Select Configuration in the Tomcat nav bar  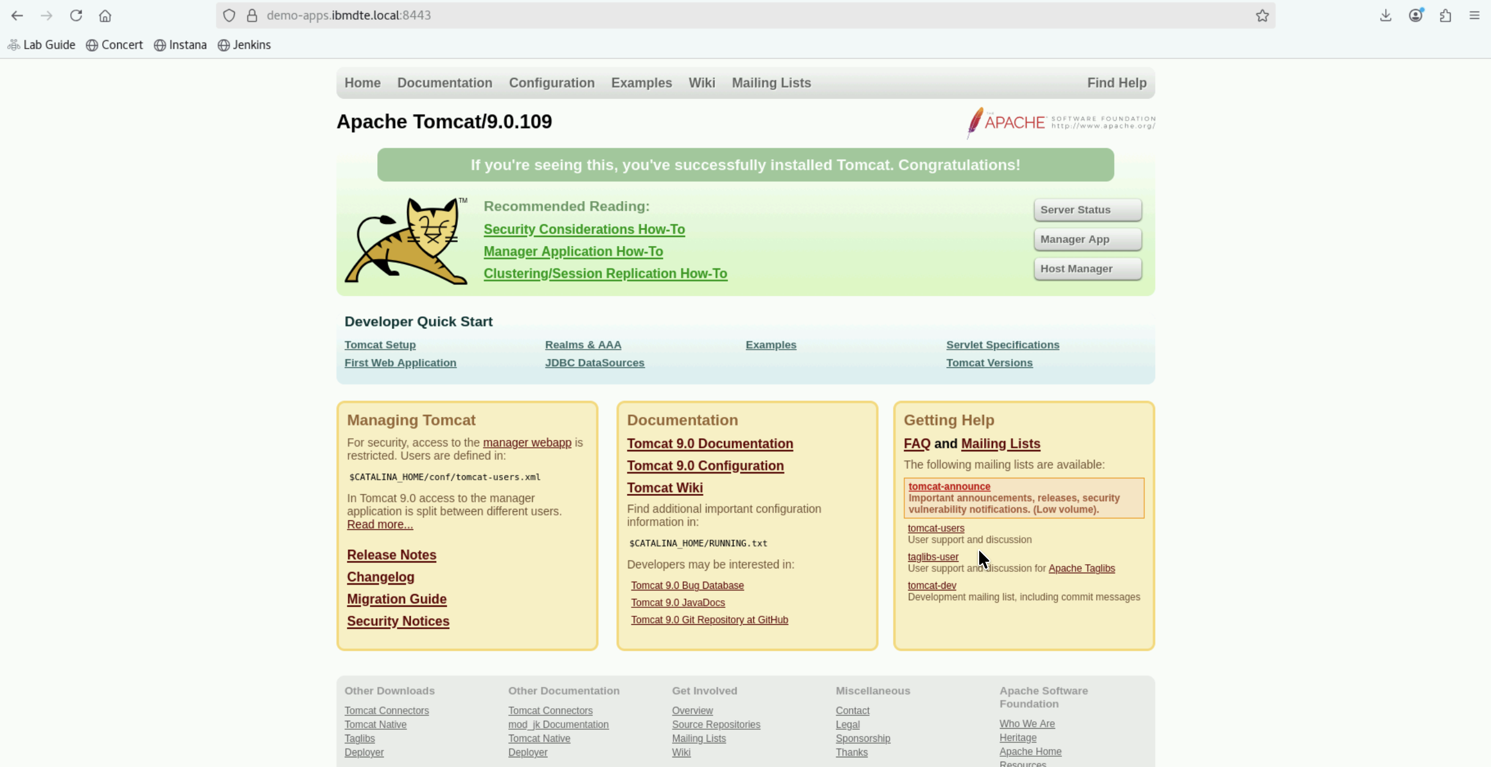551,83
